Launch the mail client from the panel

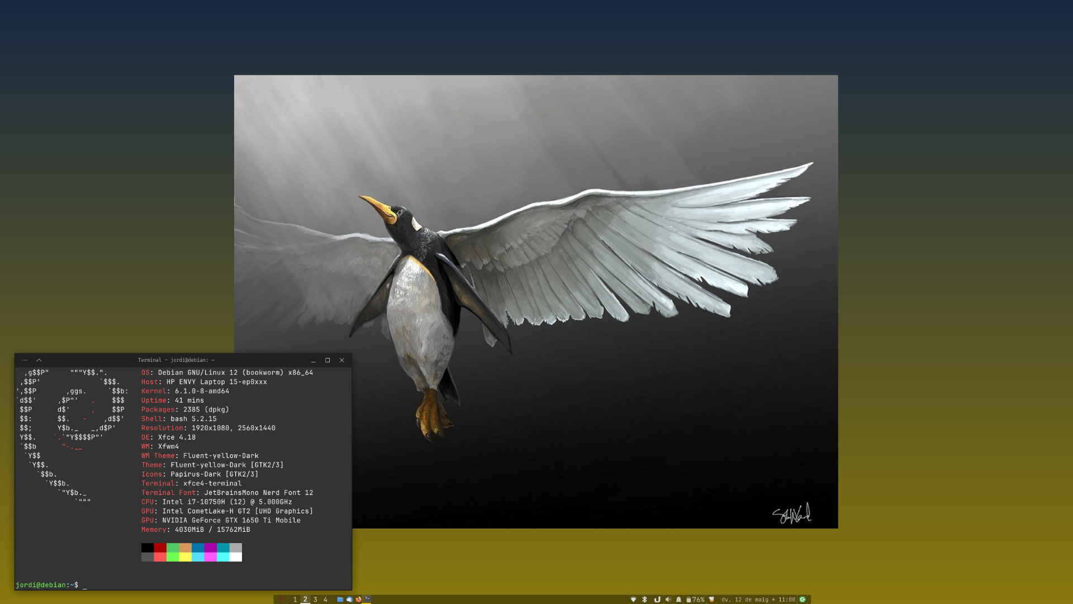pyautogui.click(x=349, y=599)
